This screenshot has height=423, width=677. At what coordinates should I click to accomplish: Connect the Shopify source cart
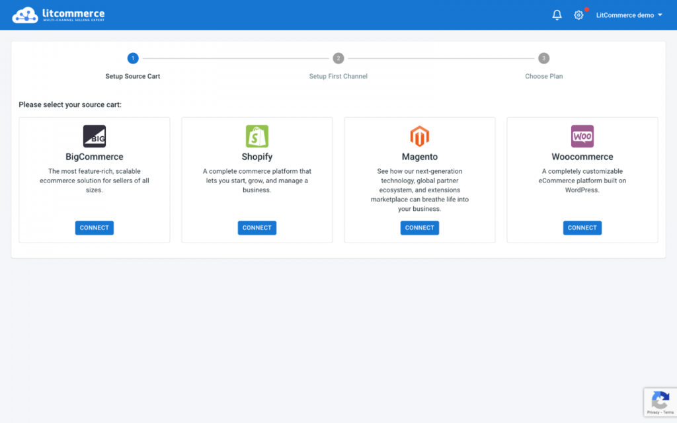coord(257,227)
